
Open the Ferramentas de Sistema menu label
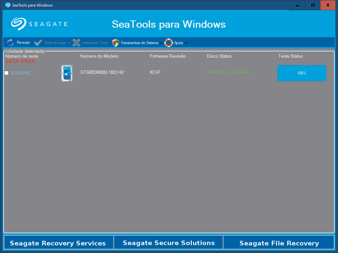[140, 43]
